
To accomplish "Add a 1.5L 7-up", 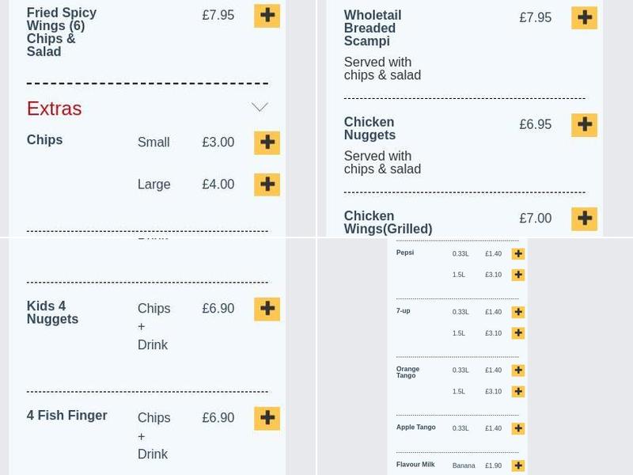I will [518, 333].
